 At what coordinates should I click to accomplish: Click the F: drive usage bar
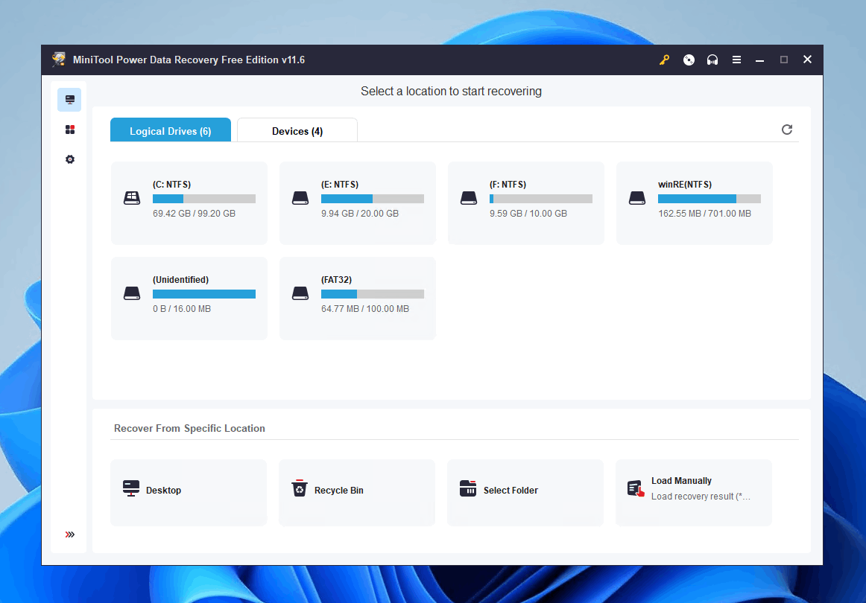coord(541,199)
